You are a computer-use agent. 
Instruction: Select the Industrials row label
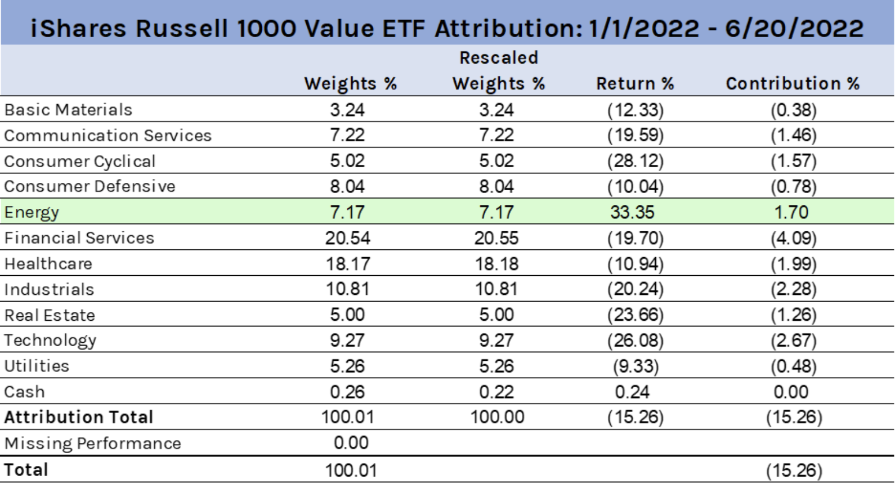[49, 289]
